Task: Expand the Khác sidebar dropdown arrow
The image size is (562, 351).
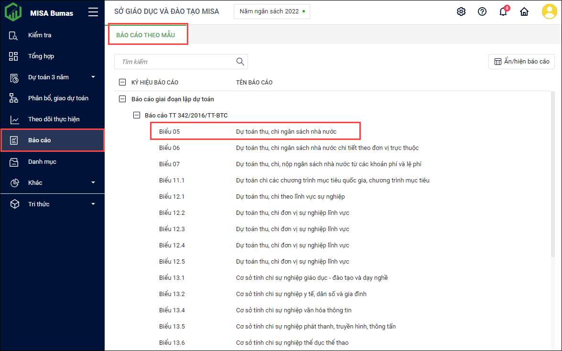Action: click(x=93, y=182)
